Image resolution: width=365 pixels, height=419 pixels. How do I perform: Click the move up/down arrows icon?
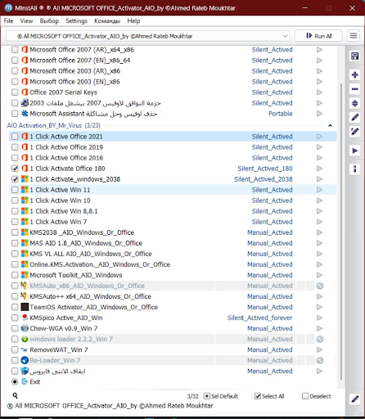(x=354, y=103)
